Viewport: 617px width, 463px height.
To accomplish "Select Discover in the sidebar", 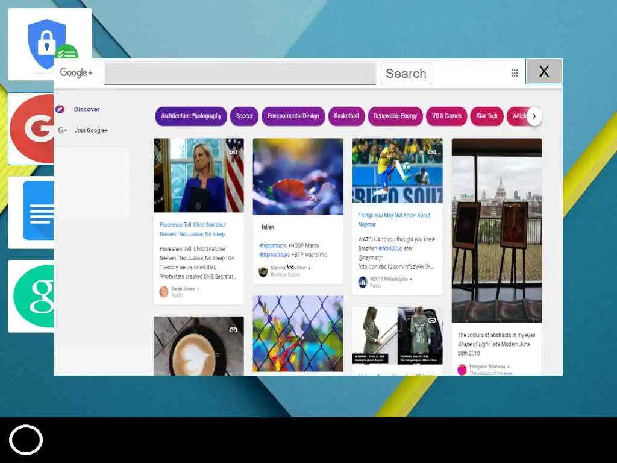I will point(87,109).
